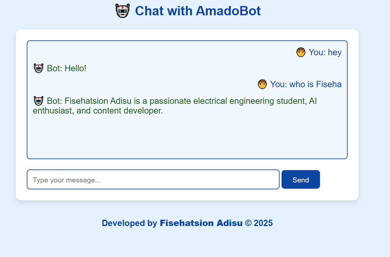Click the '© 2025' text in the footer

click(259, 223)
